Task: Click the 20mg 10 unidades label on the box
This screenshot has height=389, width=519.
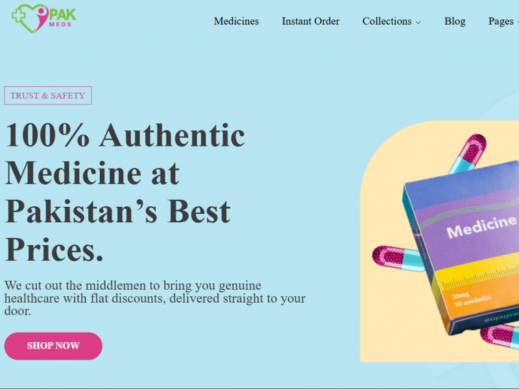Action: 472,299
